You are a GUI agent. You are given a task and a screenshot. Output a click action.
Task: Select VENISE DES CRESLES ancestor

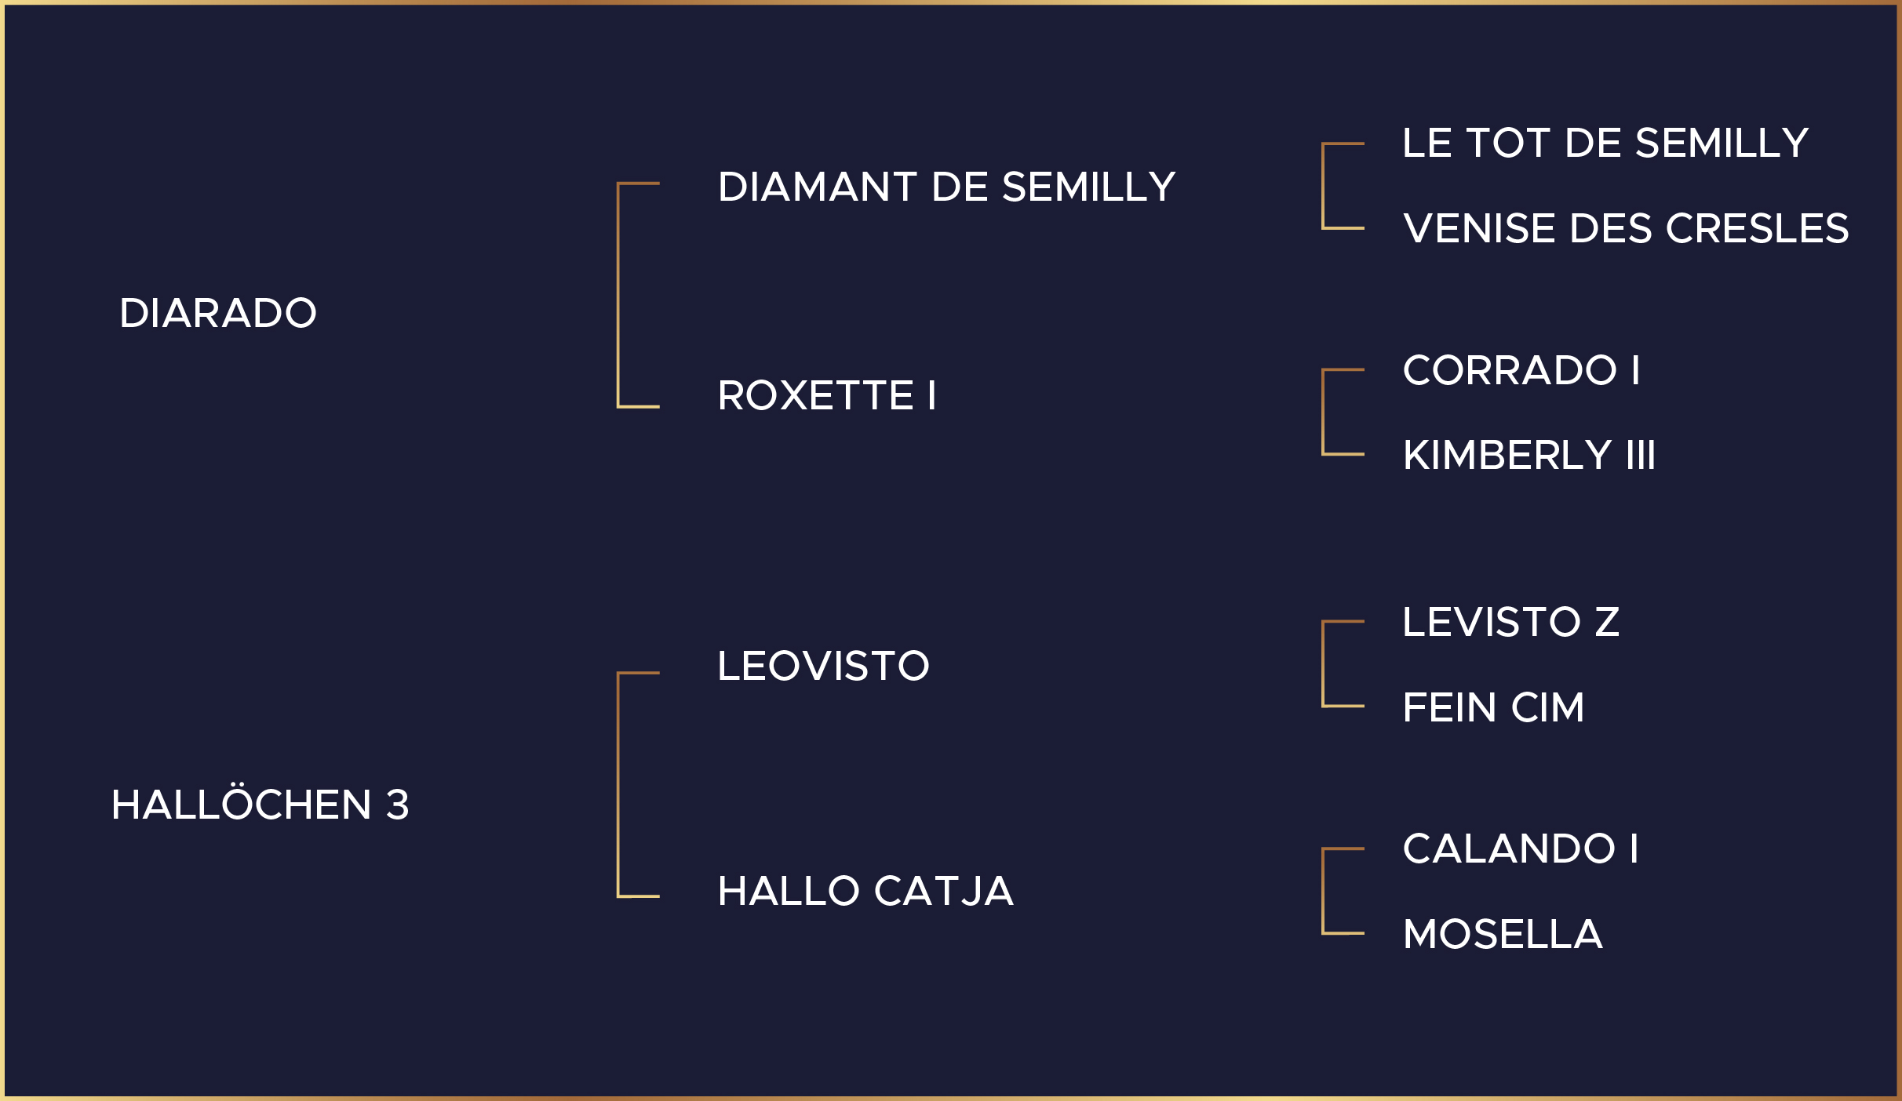tap(1625, 229)
